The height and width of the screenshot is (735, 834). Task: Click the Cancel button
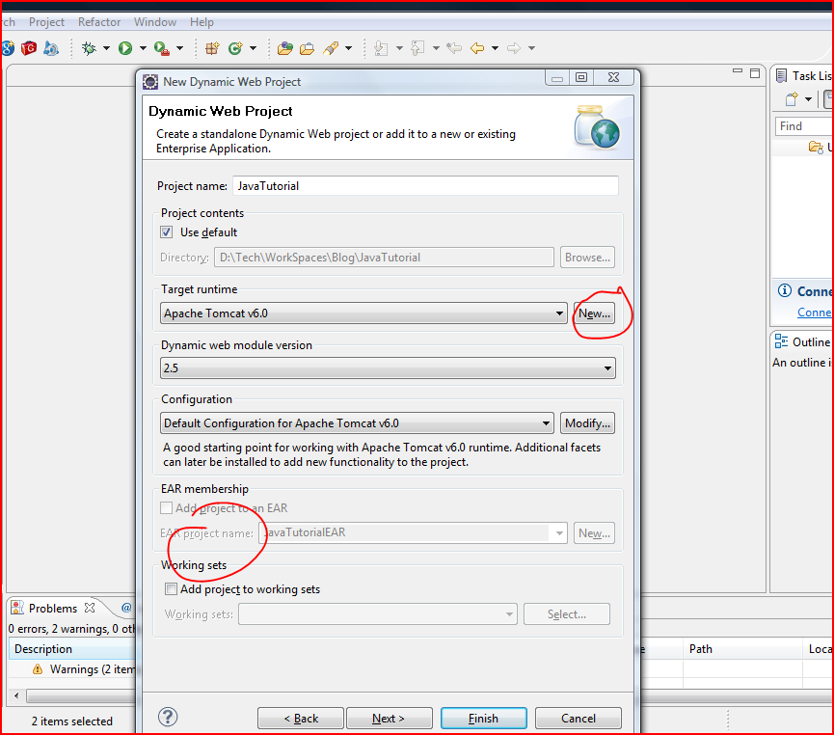(x=578, y=718)
